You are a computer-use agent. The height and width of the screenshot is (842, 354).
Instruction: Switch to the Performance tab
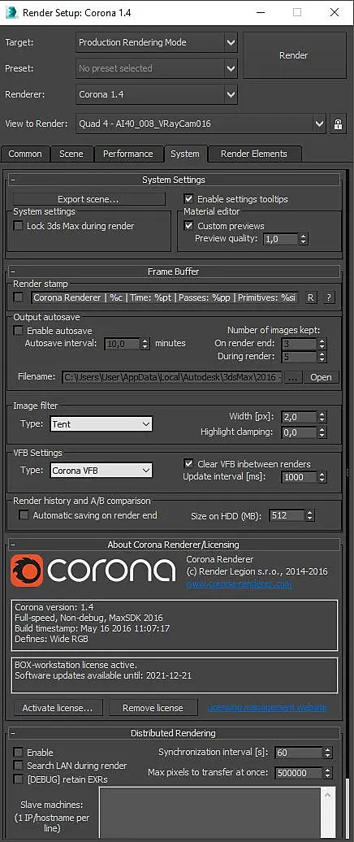tap(128, 154)
